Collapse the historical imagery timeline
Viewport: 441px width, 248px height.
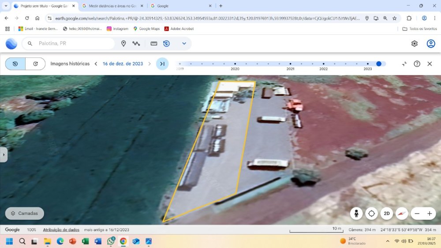coord(404,64)
